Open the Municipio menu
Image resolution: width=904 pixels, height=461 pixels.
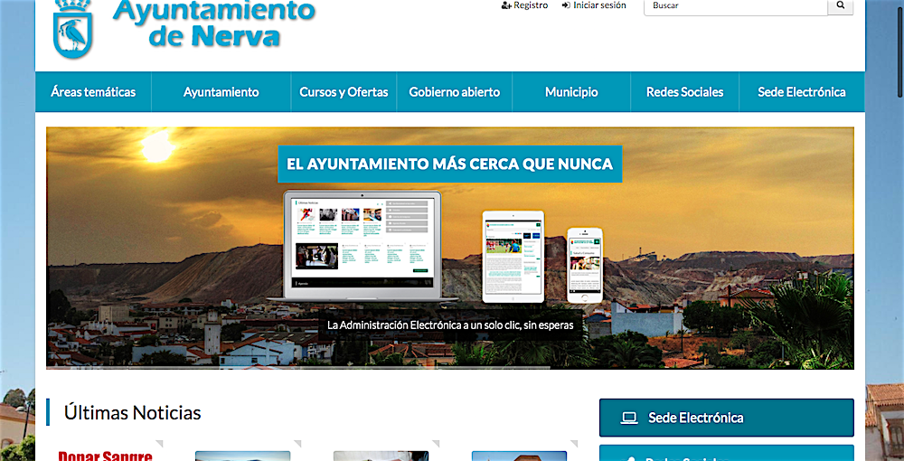(x=571, y=91)
